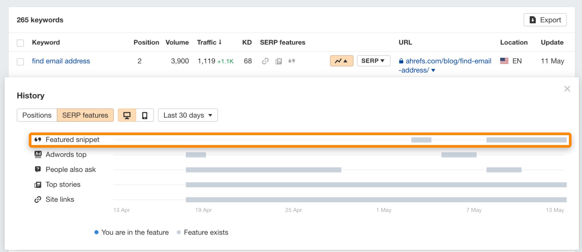Viewport: 582px width, 252px height.
Task: Select the SERP features tab
Action: tap(85, 115)
